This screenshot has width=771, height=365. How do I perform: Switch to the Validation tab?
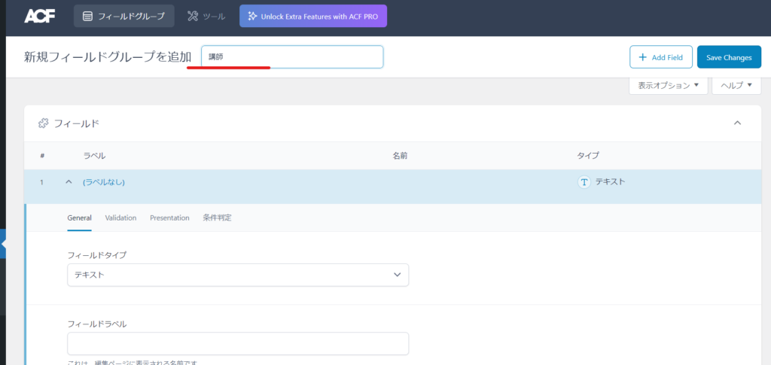point(120,217)
